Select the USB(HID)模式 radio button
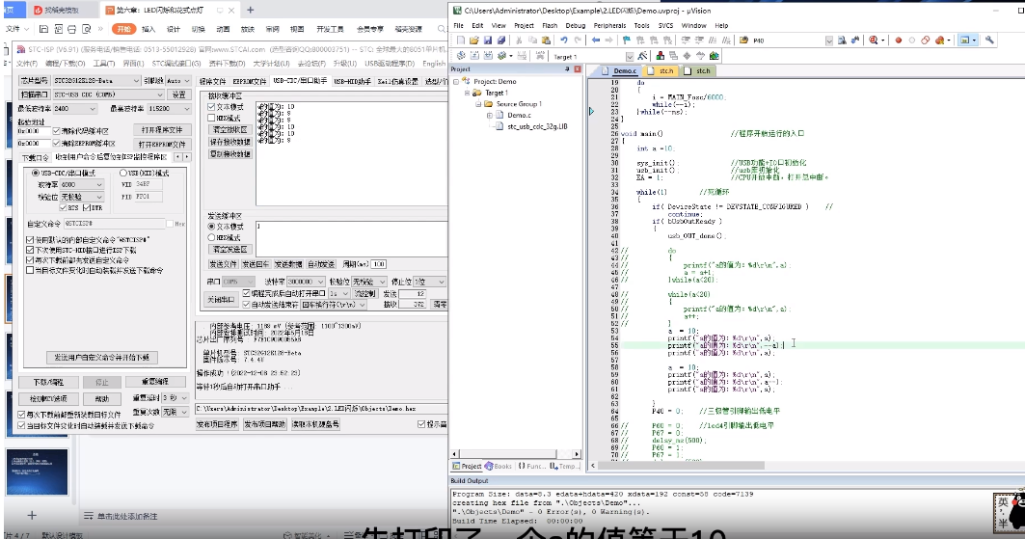Image resolution: width=1025 pixels, height=539 pixels. [x=122, y=174]
